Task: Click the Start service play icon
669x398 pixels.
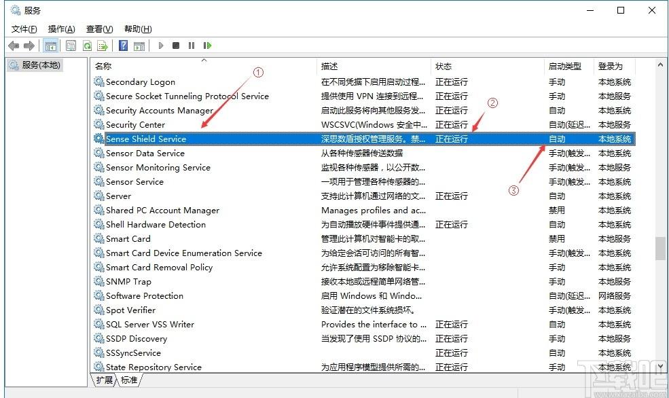Action: [161, 46]
